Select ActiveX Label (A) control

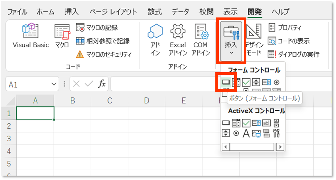coord(246,133)
